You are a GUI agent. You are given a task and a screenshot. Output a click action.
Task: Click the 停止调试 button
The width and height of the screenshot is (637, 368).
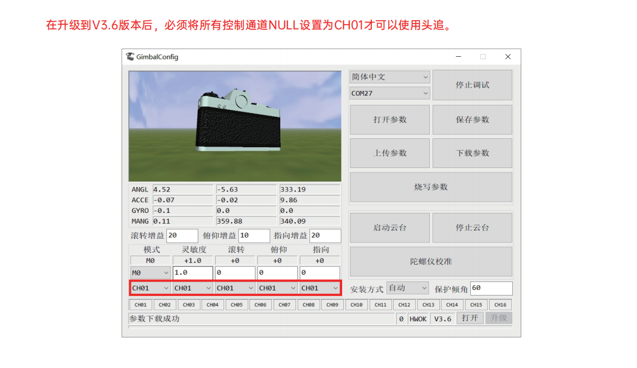[472, 85]
